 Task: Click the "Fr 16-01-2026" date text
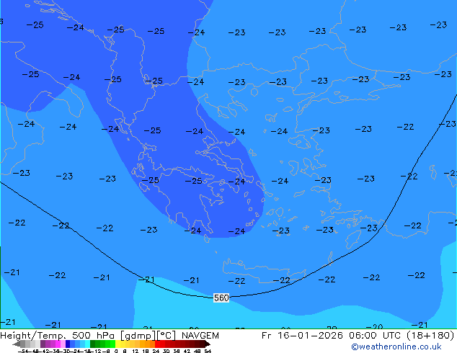tap(302, 336)
